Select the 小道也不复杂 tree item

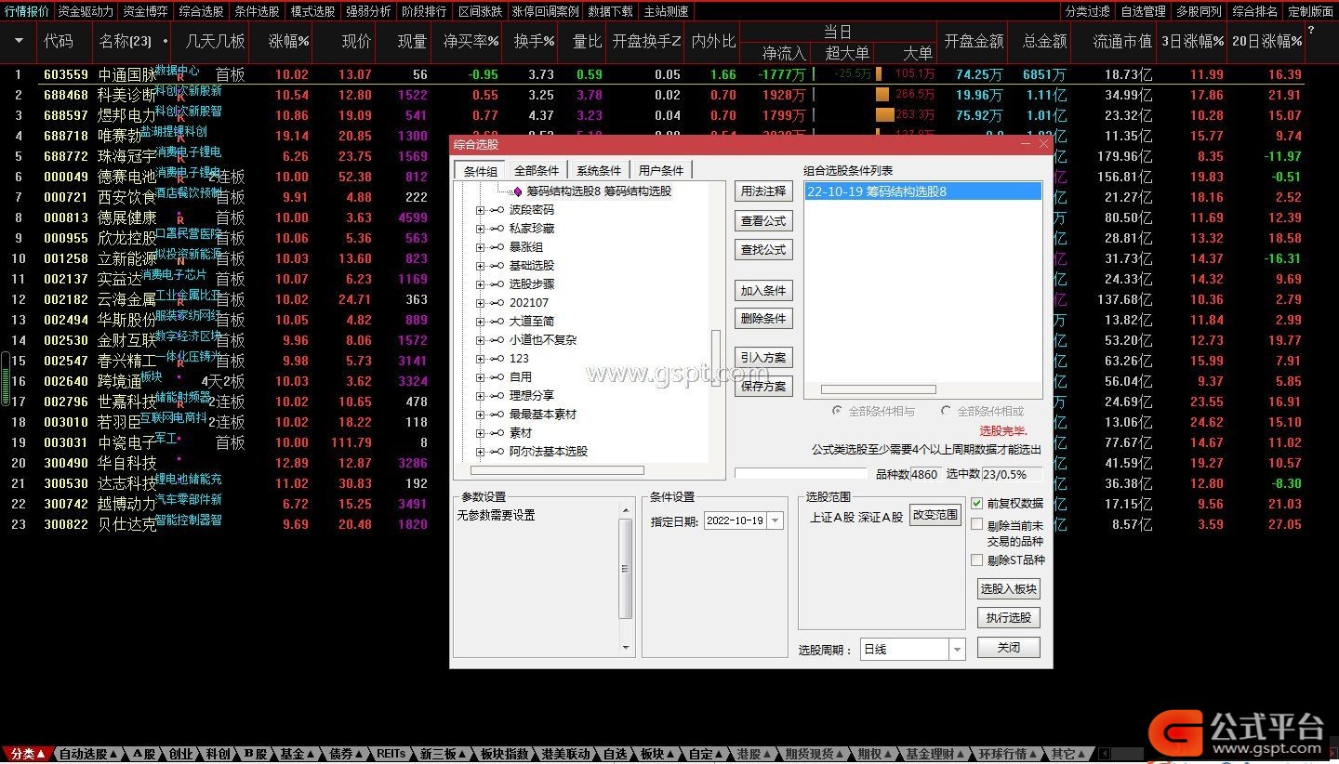pos(543,340)
